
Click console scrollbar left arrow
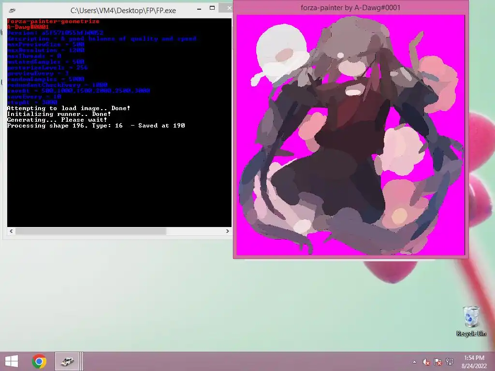(x=12, y=231)
